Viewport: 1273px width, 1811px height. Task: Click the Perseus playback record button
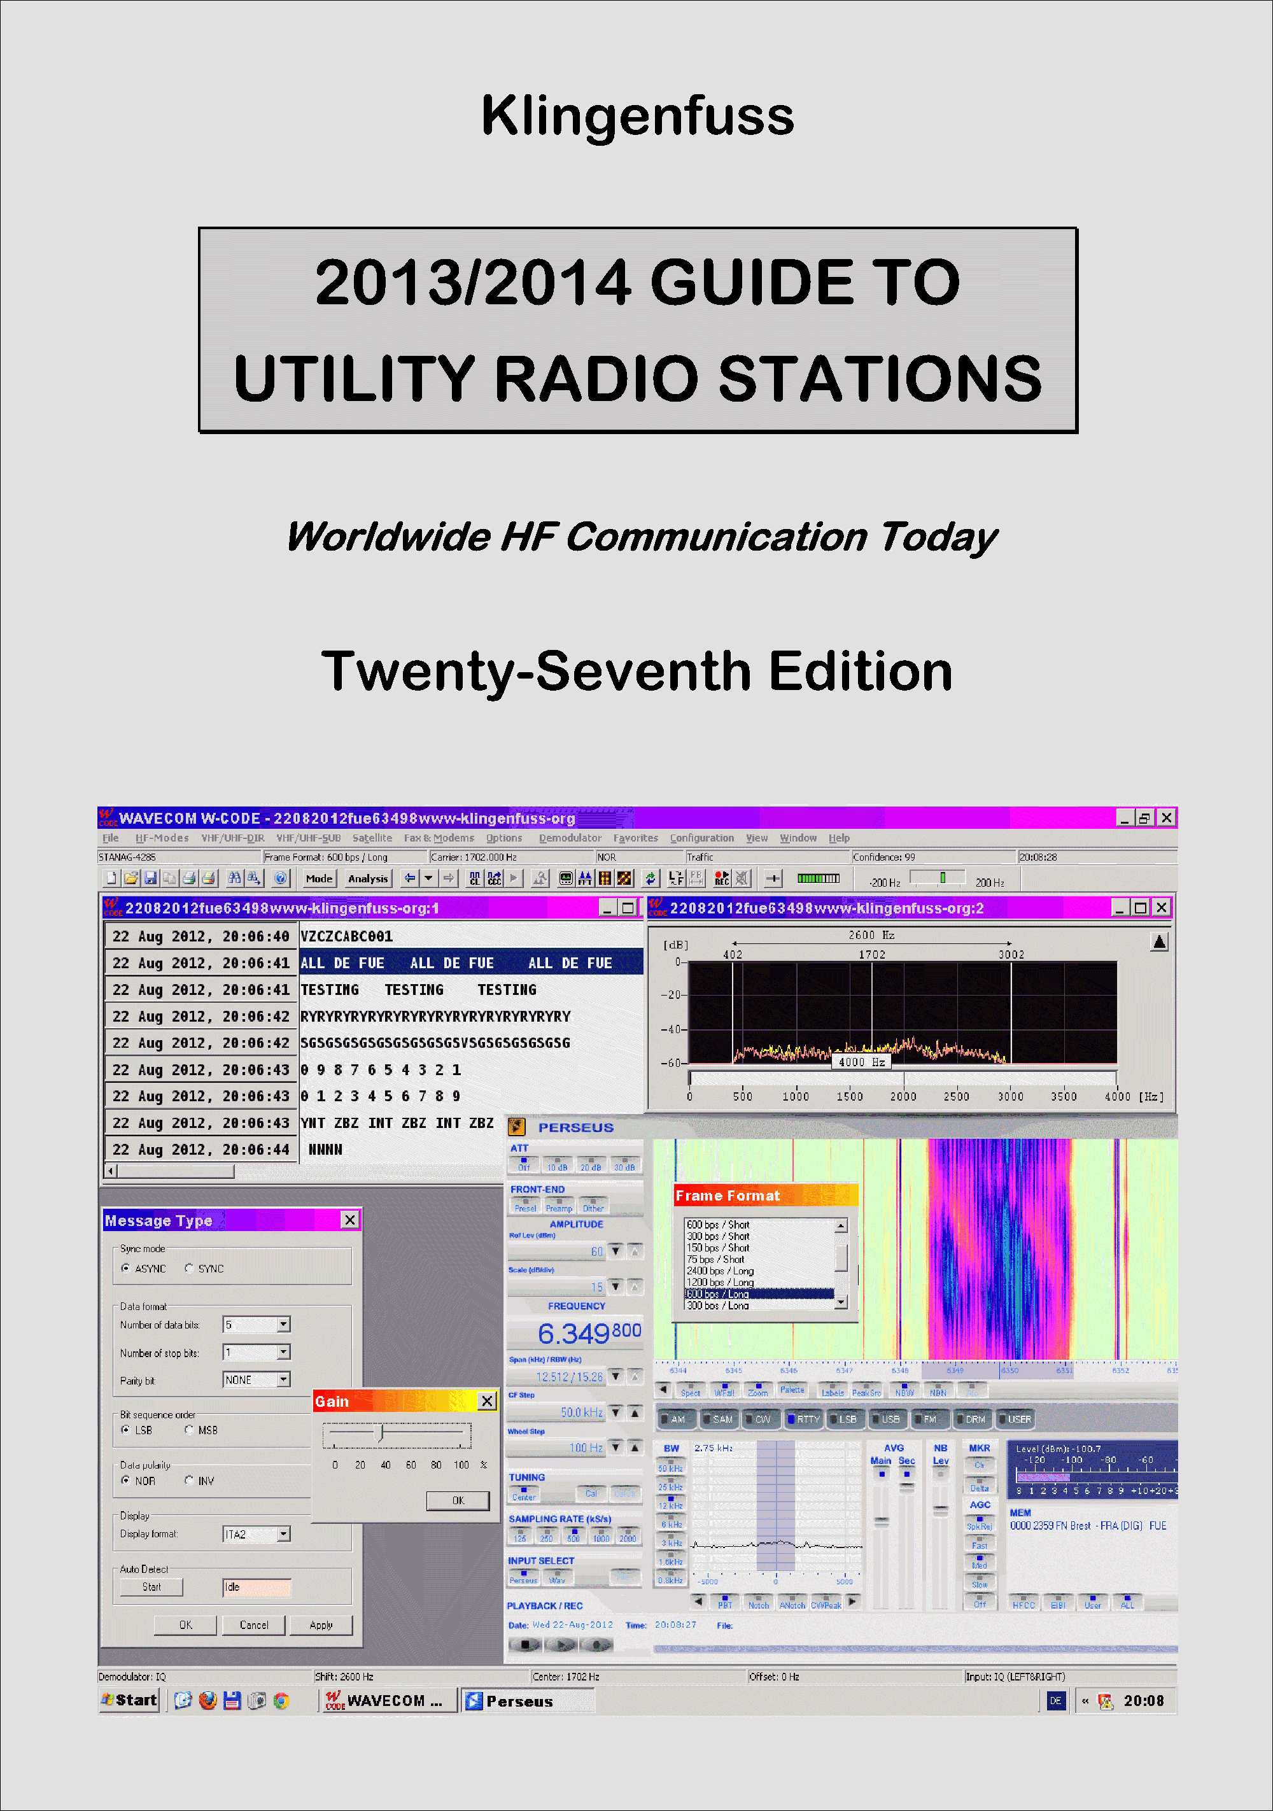(596, 1644)
